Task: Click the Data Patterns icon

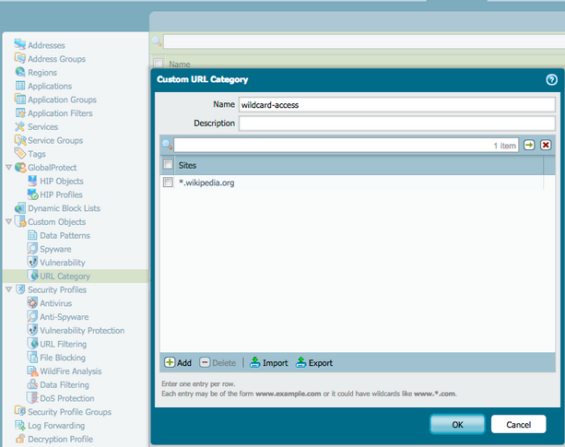Action: pyautogui.click(x=32, y=235)
